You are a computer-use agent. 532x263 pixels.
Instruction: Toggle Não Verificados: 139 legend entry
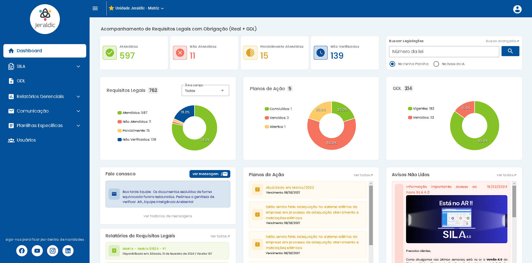(x=137, y=140)
